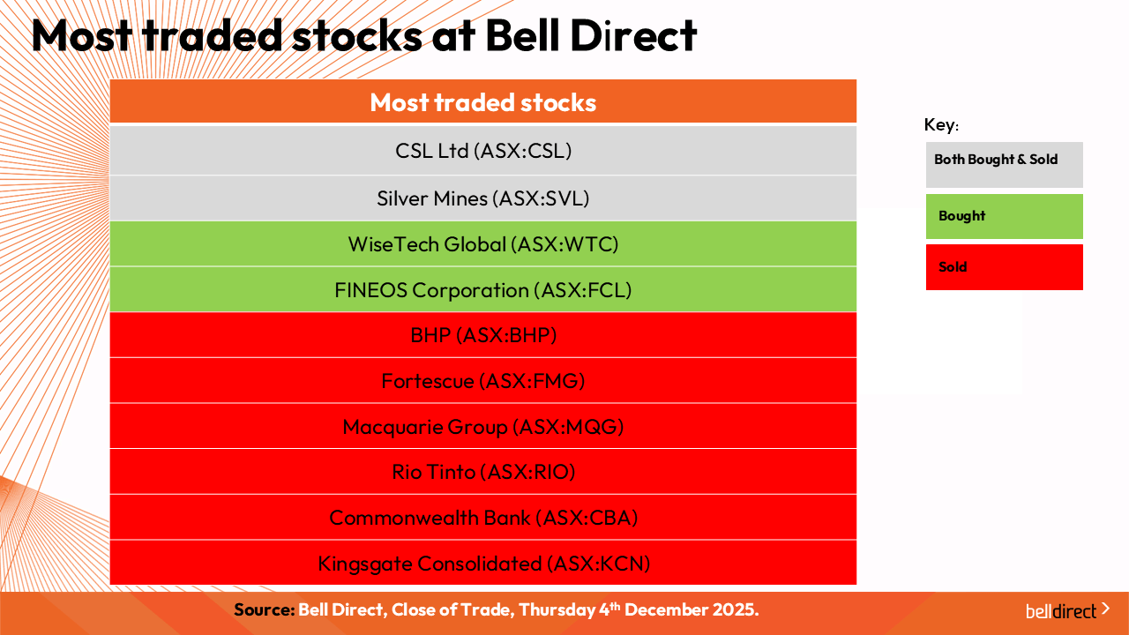Click the Rio Tinto (ASX:RIO) row
Screen dimensions: 1129x635
483,472
